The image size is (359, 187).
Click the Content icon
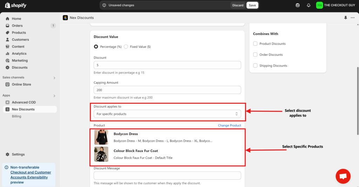click(x=8, y=47)
